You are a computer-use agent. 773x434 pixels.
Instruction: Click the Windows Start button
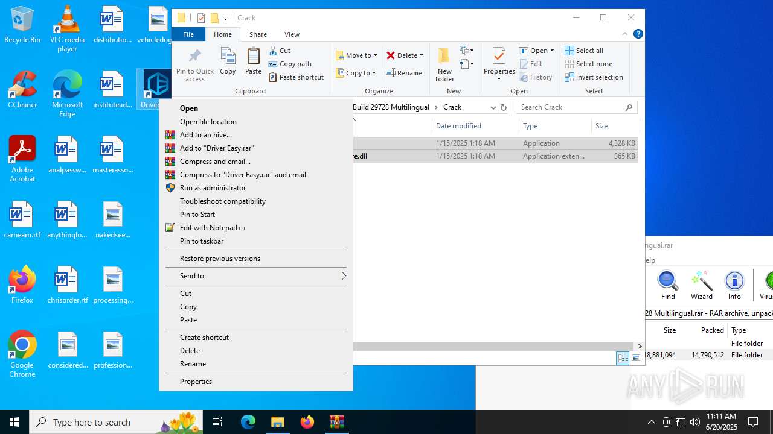pyautogui.click(x=14, y=422)
